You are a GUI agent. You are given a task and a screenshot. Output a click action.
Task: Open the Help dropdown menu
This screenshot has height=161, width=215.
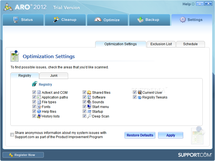(188, 4)
